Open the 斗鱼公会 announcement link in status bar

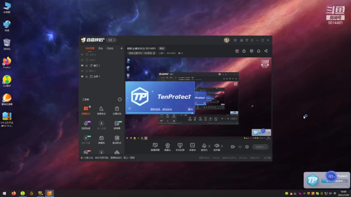point(109,158)
